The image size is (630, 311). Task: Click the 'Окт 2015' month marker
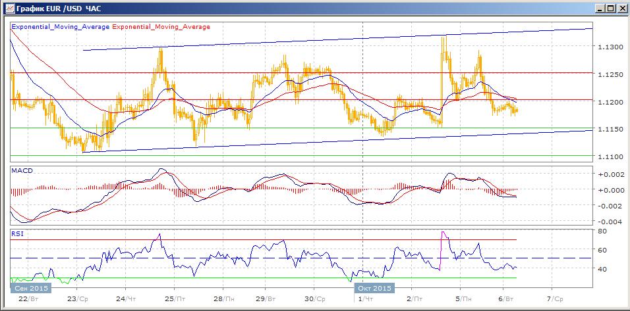pos(374,288)
